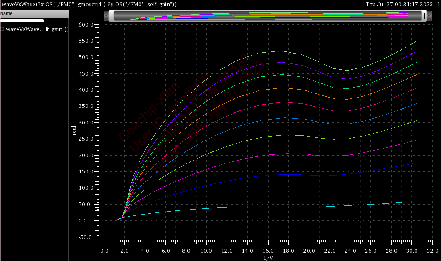Click the right grip handle of the pan slider
Screen dimensions: 441x261
click(424, 16)
